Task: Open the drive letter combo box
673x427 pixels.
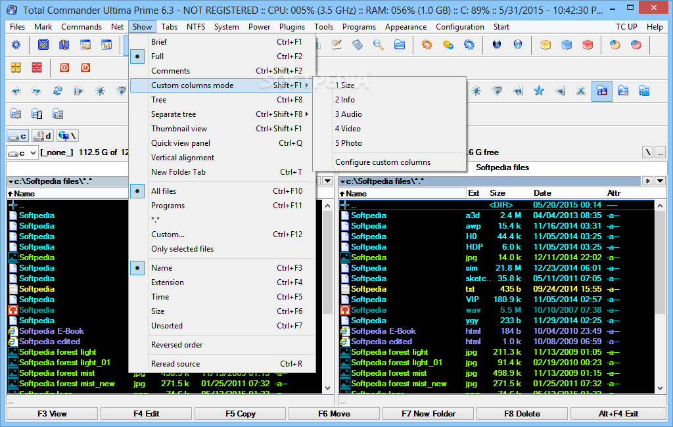Action: click(x=22, y=153)
